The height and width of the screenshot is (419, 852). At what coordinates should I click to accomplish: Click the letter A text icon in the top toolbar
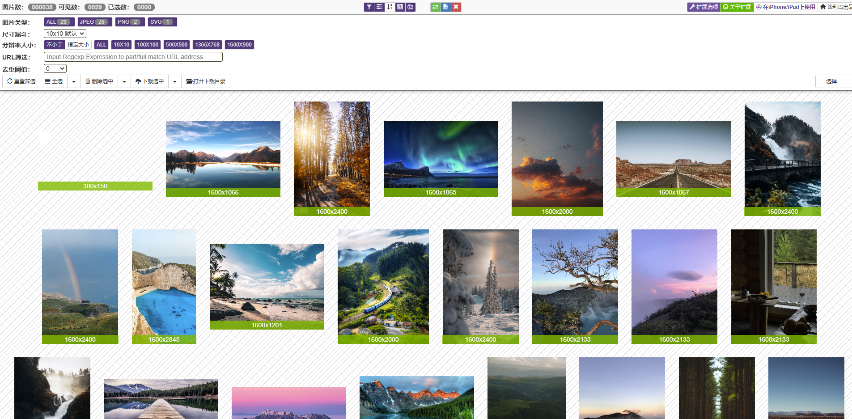pyautogui.click(x=400, y=7)
